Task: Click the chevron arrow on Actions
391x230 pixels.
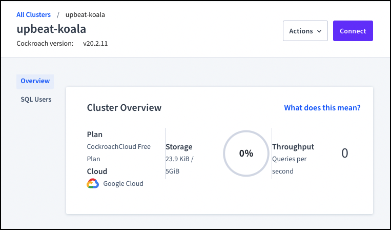Action: click(x=320, y=31)
